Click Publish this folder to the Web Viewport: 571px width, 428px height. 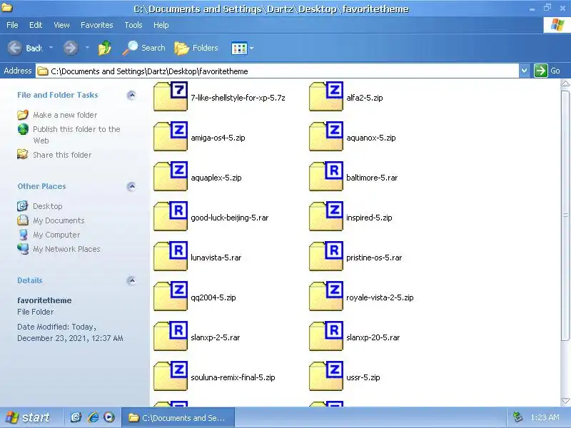pyautogui.click(x=76, y=135)
